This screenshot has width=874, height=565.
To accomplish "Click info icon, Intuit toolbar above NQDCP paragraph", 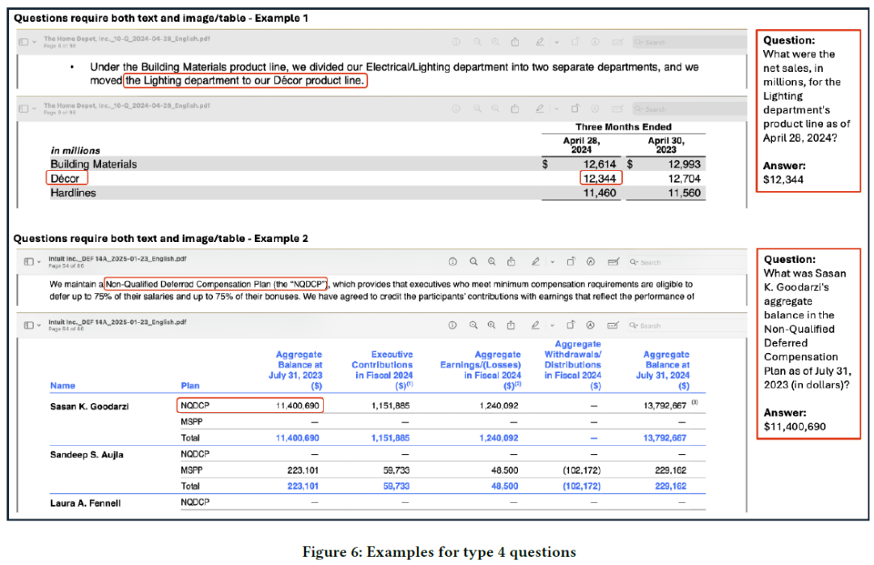I will click(x=452, y=261).
